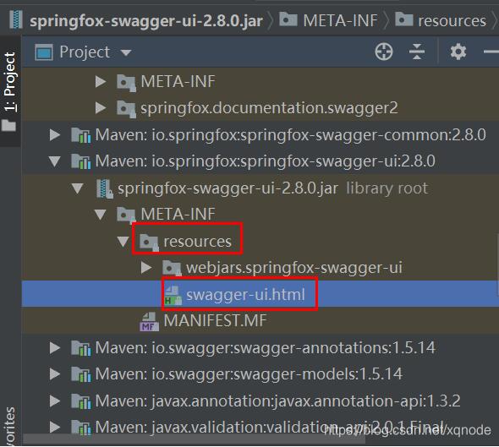Click the folder icon beside the resources breadcrumb
This screenshot has width=499, height=447.
(403, 19)
